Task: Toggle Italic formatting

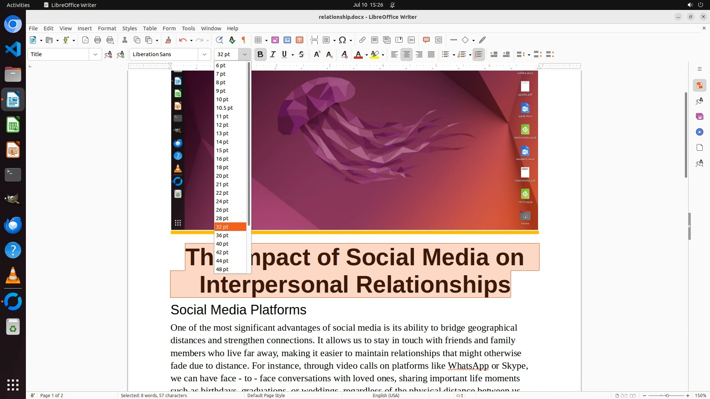Action: click(x=273, y=55)
